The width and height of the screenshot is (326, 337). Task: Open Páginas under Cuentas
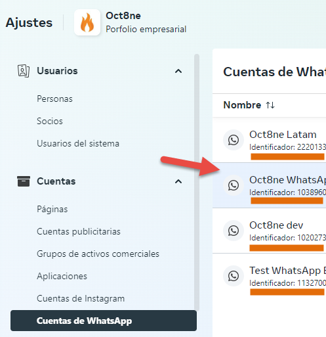click(52, 210)
